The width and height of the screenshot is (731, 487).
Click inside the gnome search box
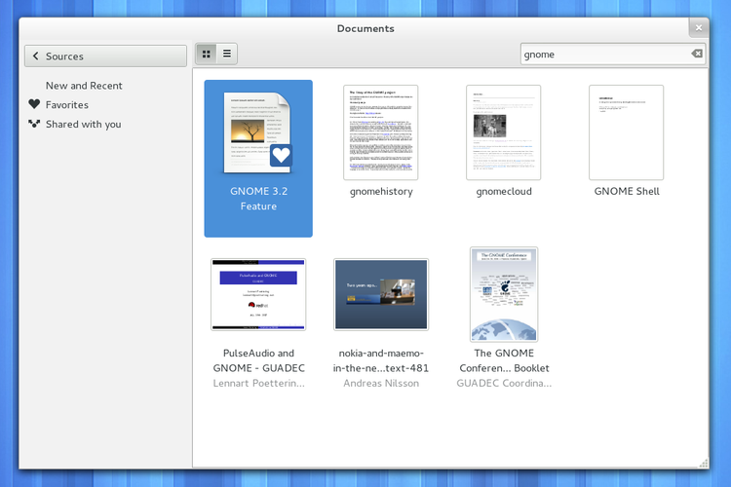pos(604,55)
